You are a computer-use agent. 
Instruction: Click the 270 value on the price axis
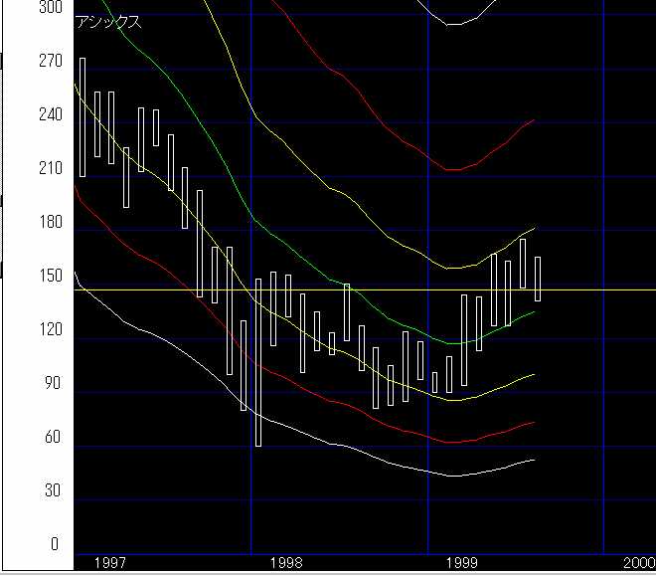click(x=50, y=61)
